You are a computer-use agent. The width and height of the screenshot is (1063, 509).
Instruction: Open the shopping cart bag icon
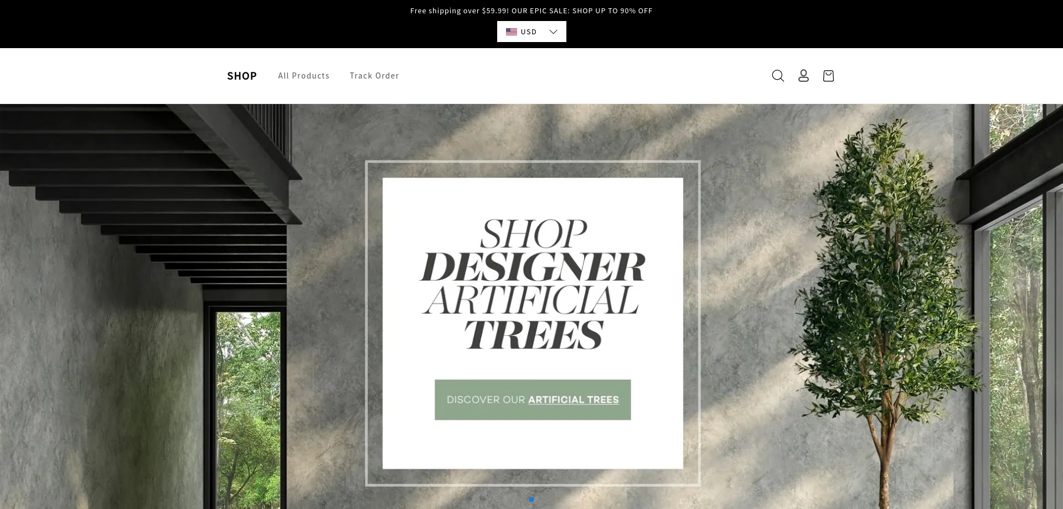tap(828, 76)
